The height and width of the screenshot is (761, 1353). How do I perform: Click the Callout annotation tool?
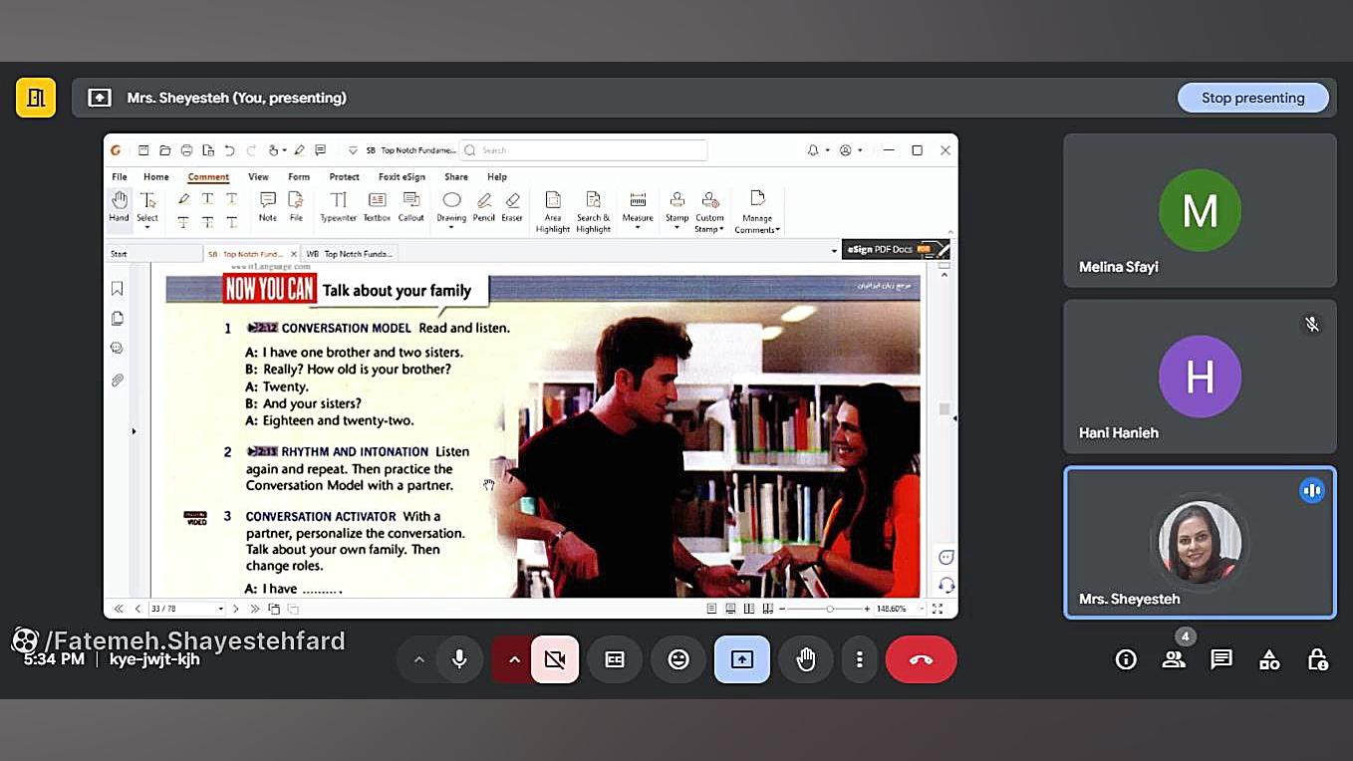410,206
